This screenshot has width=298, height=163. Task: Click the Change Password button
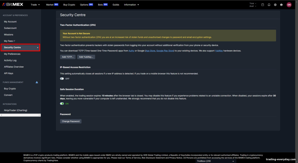(71, 121)
